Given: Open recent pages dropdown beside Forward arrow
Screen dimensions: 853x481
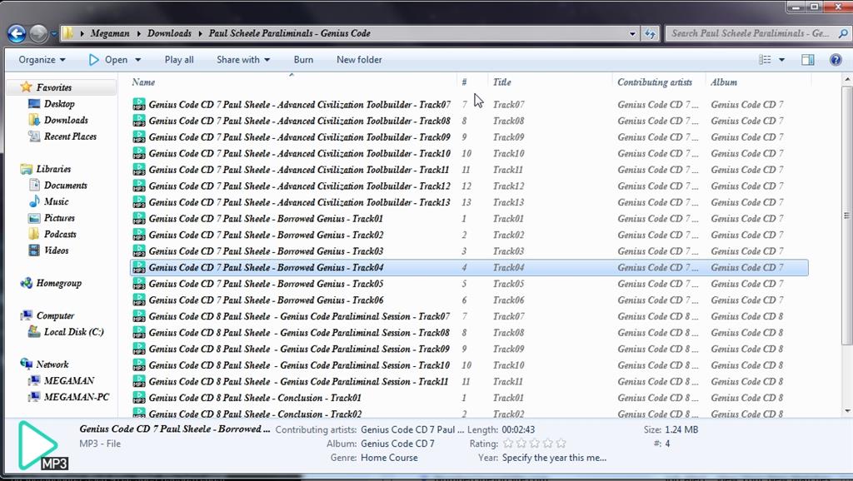Looking at the screenshot, I should 53,33.
